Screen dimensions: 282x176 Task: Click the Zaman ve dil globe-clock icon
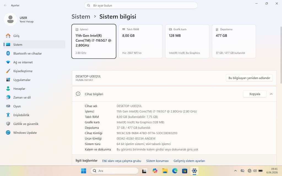pyautogui.click(x=8, y=97)
